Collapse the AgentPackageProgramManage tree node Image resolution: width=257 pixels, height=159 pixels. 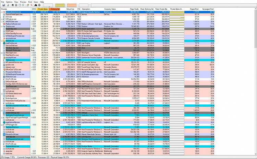pos(2,117)
